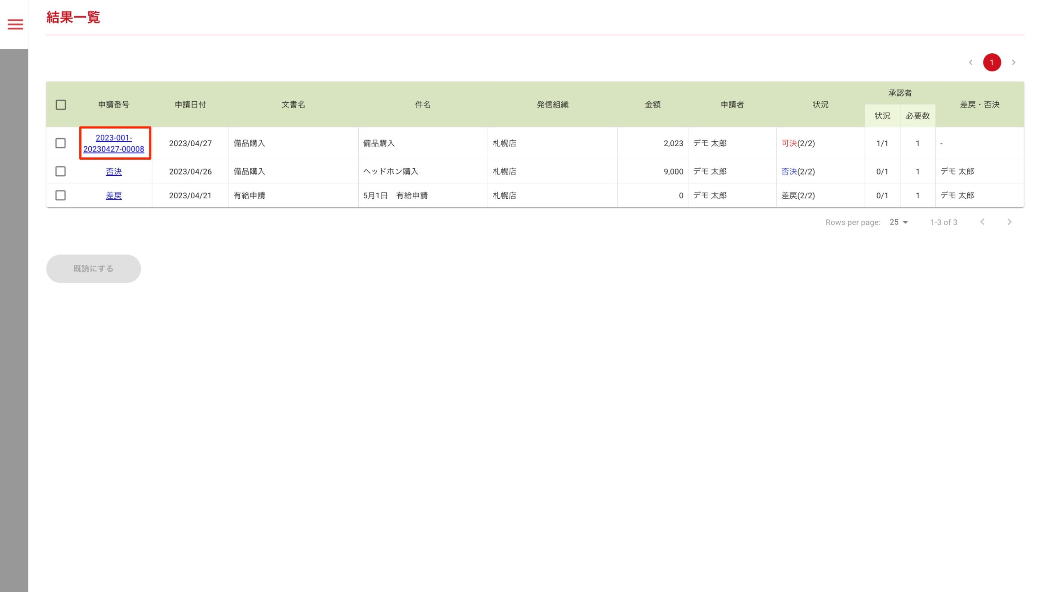Check the row dated 2023/04/27
This screenshot has height=592, width=1052.
click(60, 143)
